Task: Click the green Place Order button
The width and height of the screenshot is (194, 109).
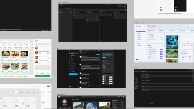Action: pyautogui.click(x=42, y=76)
